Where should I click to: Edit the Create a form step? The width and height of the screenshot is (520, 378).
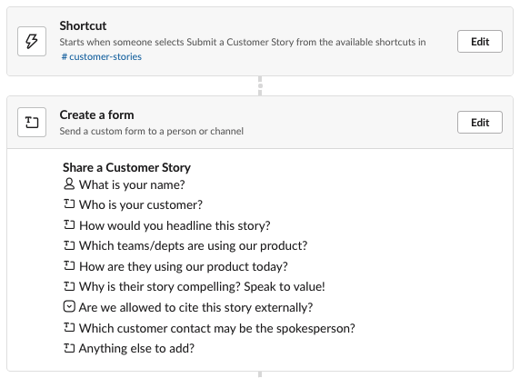coord(479,123)
